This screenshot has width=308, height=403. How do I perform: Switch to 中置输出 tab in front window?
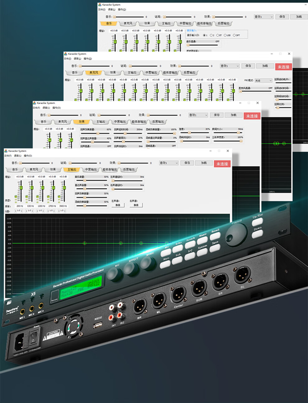pos(91,170)
